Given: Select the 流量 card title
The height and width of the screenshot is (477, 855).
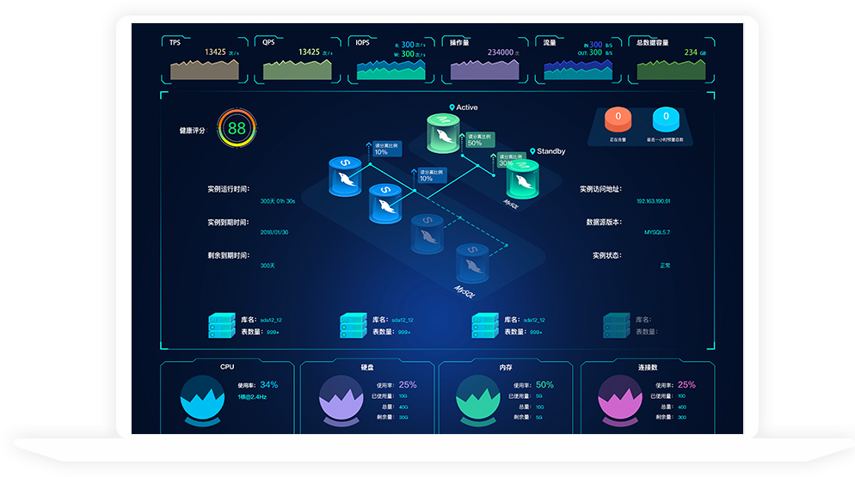Looking at the screenshot, I should (x=549, y=42).
